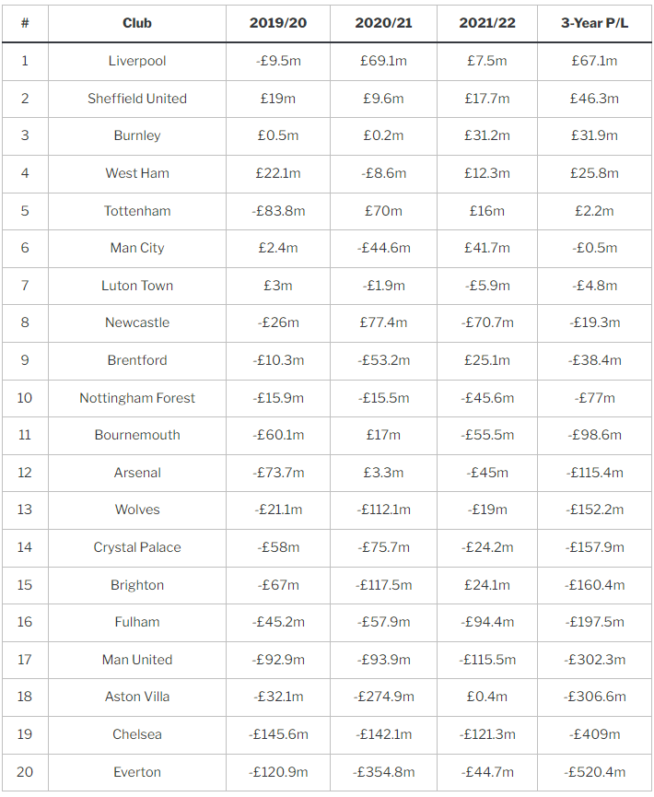Viewport: 654px width, 797px height.
Task: Select the Liverpool club cell
Action: tap(137, 61)
